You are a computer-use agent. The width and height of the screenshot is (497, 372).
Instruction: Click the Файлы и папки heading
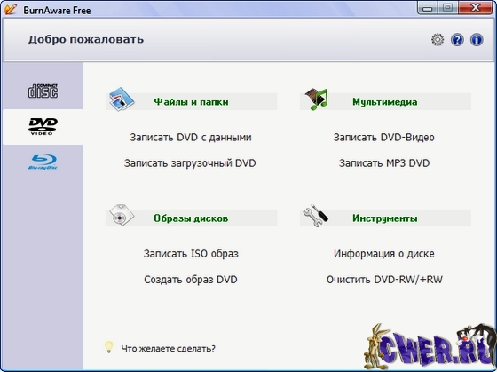[x=191, y=102]
